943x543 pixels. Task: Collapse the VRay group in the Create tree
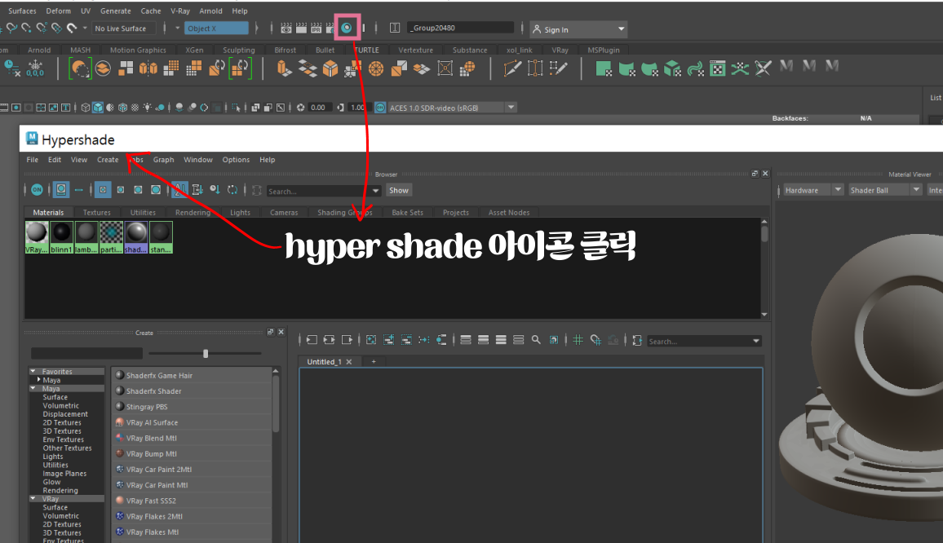coord(33,498)
